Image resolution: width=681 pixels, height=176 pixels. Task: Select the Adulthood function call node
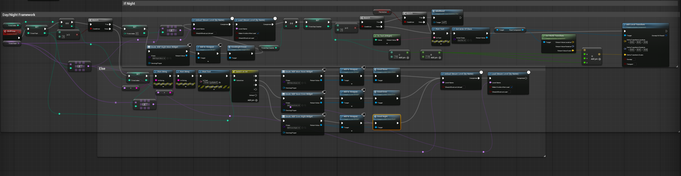click(447, 17)
